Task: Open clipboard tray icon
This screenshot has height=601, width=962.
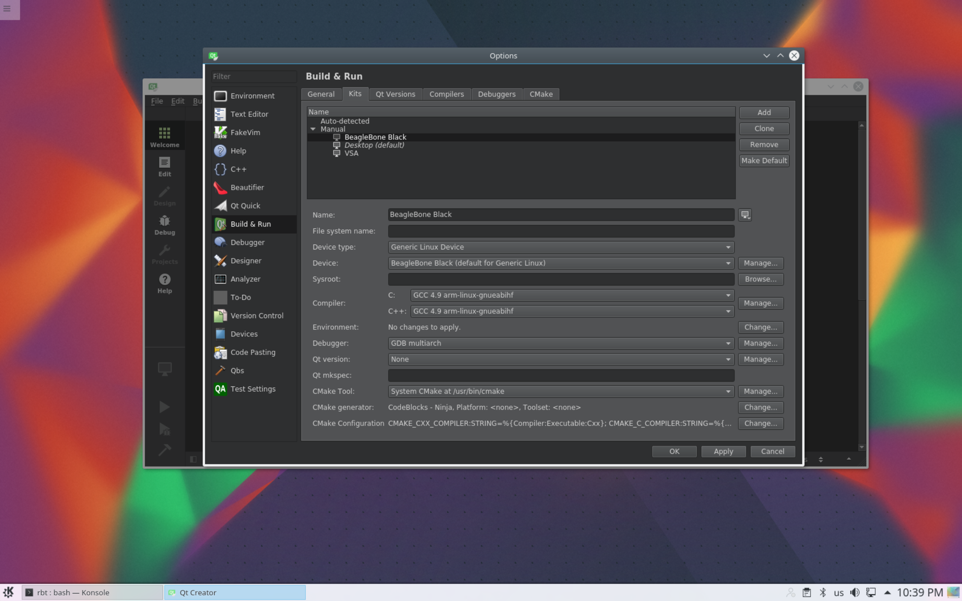Action: click(x=806, y=592)
